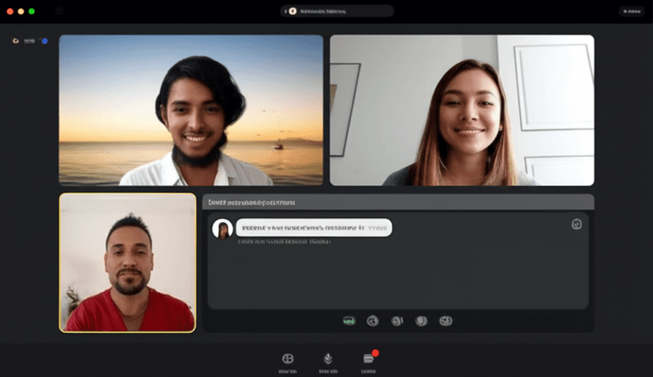Select the video tile with sunset background
This screenshot has height=377, width=653.
(x=191, y=110)
